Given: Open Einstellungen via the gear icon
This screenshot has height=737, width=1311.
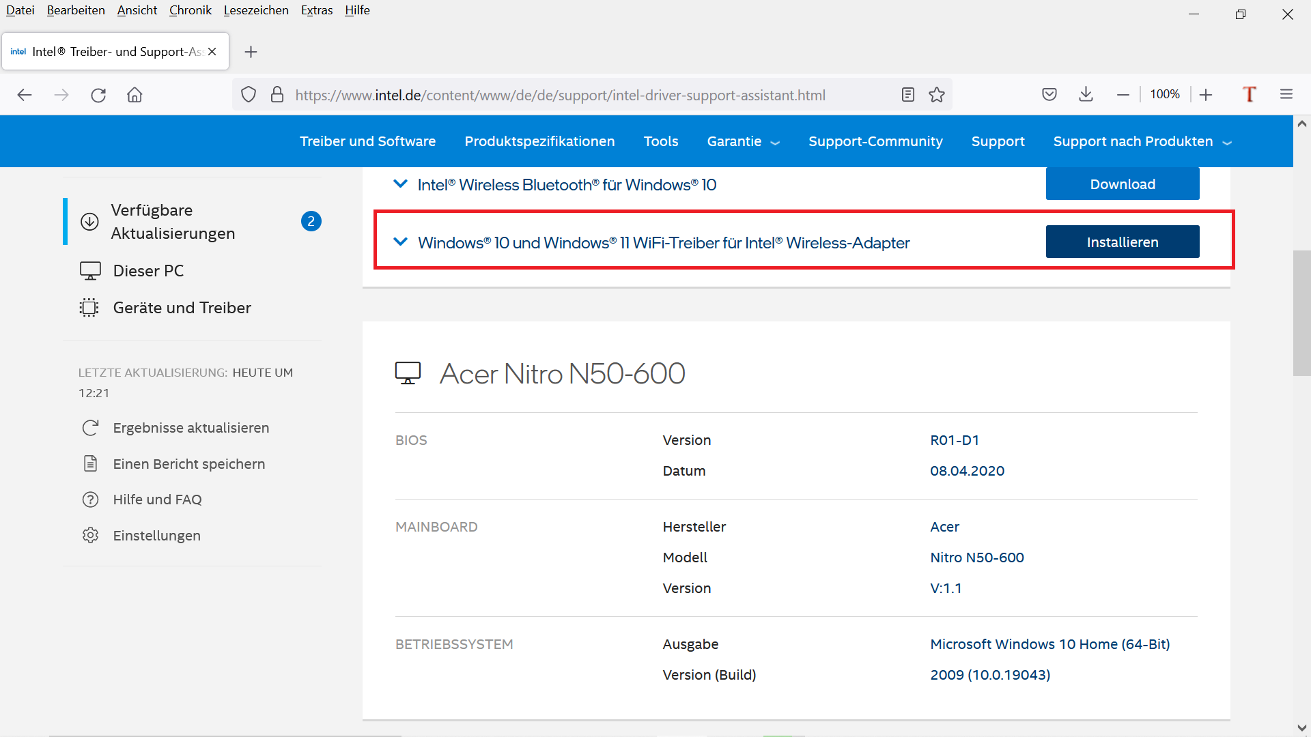Looking at the screenshot, I should coord(91,535).
